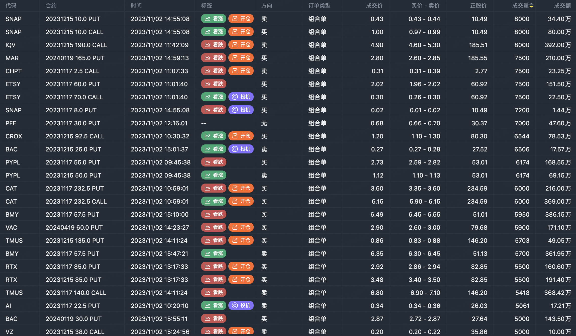The width and height of the screenshot is (576, 336).
Task: Click the 方向 column header
Action: [267, 6]
